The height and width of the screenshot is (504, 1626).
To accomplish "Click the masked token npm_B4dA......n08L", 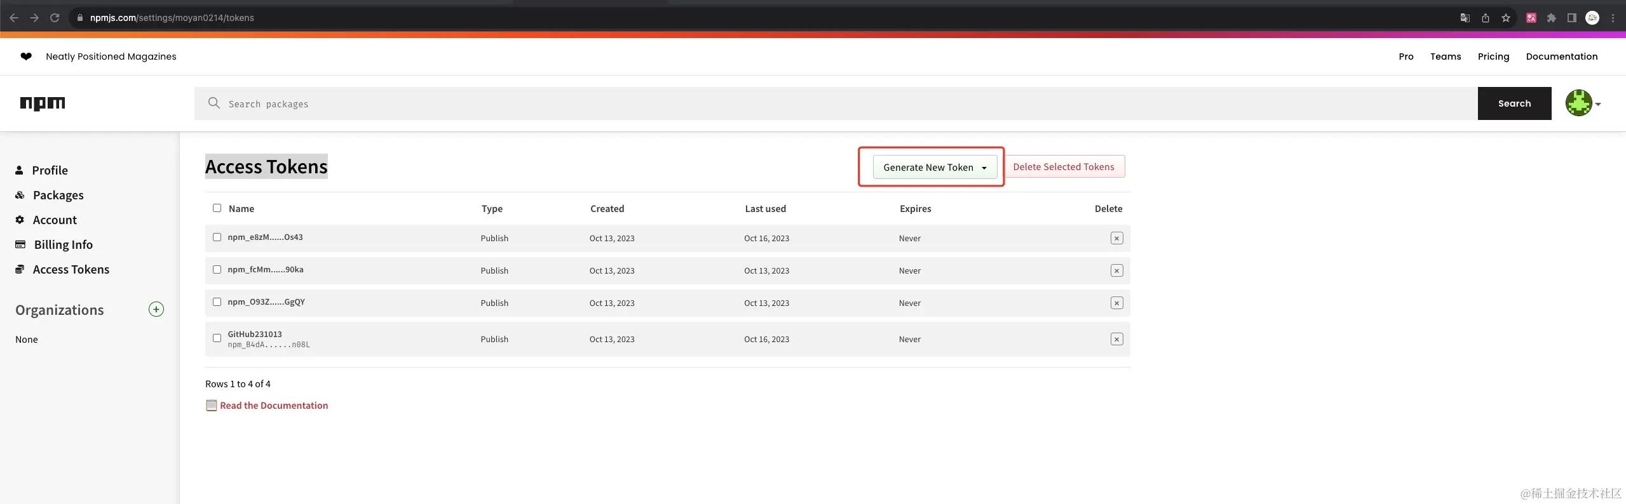I will 269,345.
